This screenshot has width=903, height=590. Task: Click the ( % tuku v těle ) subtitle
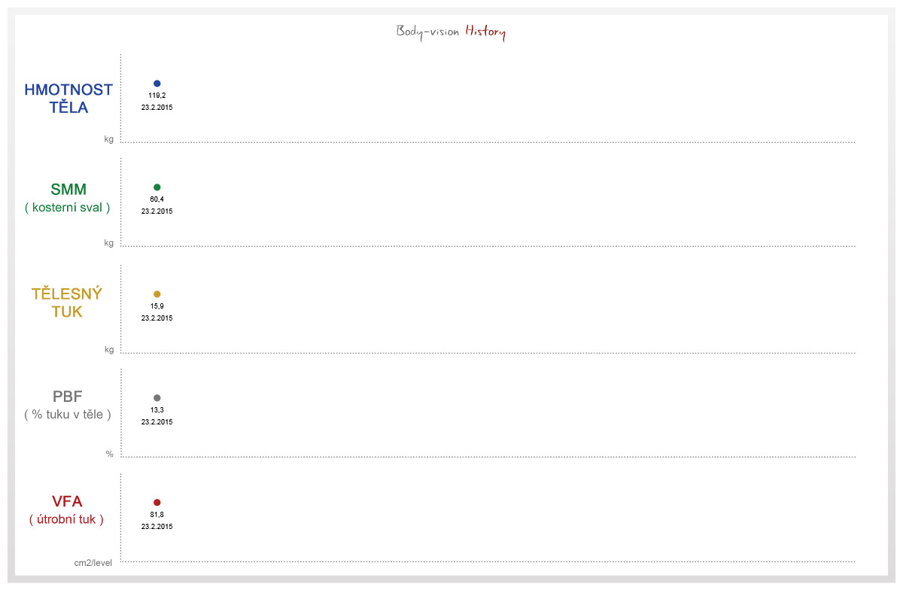[x=68, y=415]
